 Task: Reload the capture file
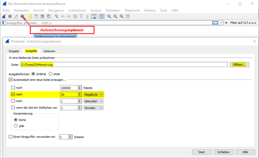(48, 16)
